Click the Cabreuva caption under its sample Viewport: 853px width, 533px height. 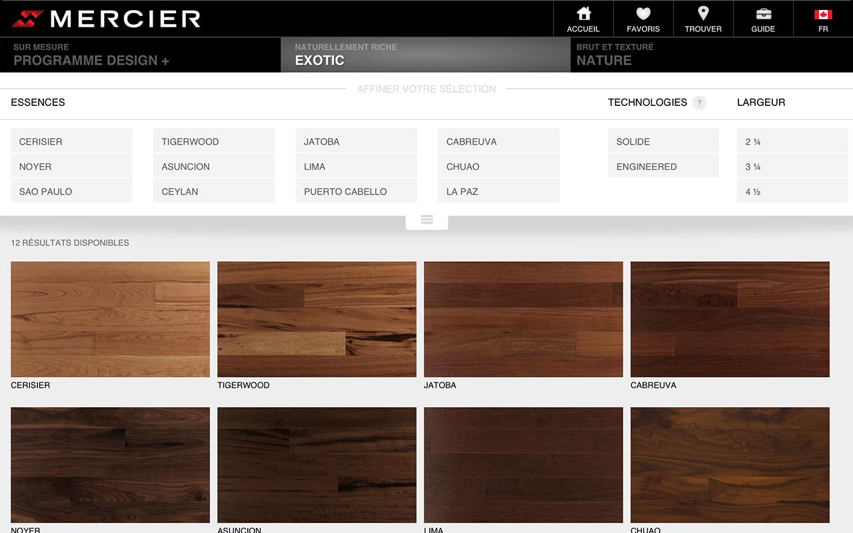pyautogui.click(x=653, y=385)
